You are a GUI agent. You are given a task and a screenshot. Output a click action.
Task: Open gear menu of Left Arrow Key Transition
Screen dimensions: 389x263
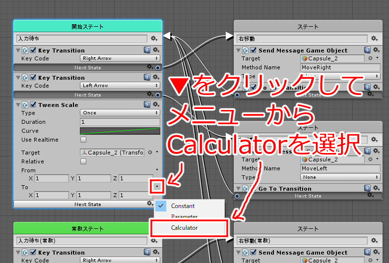[156, 77]
